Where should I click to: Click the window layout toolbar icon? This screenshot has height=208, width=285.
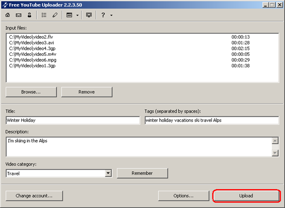[x=69, y=15]
